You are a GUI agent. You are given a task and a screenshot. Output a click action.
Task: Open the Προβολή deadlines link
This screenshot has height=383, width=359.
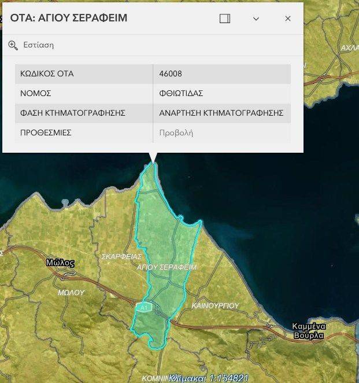click(x=176, y=132)
